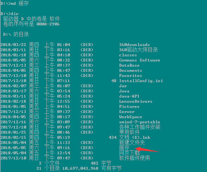Click the 'D:\ 的目录' heading line
The image size is (207, 172).
[16, 34]
